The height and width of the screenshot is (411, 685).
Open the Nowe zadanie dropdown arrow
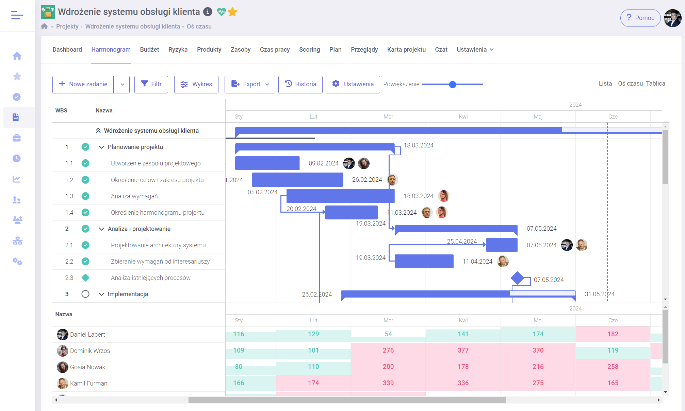click(122, 85)
